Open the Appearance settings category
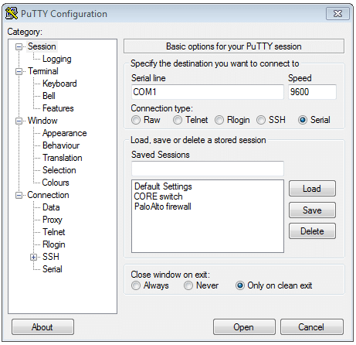 (64, 133)
